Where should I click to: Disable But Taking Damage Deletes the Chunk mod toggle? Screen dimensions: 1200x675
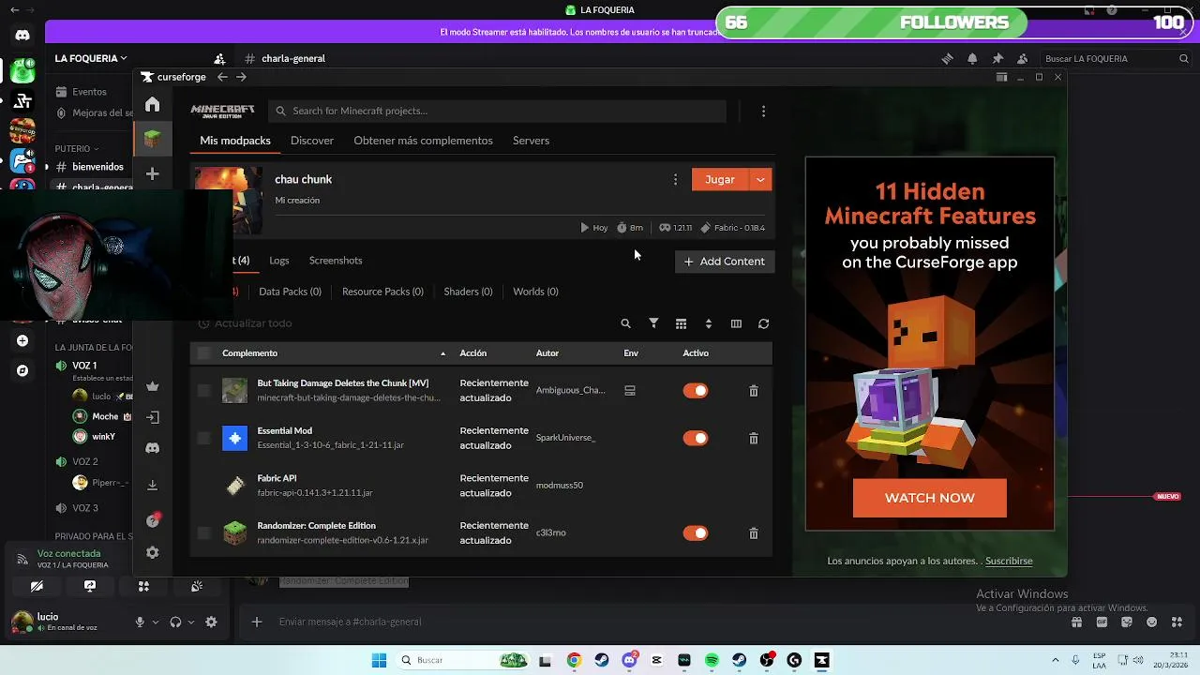tap(695, 391)
